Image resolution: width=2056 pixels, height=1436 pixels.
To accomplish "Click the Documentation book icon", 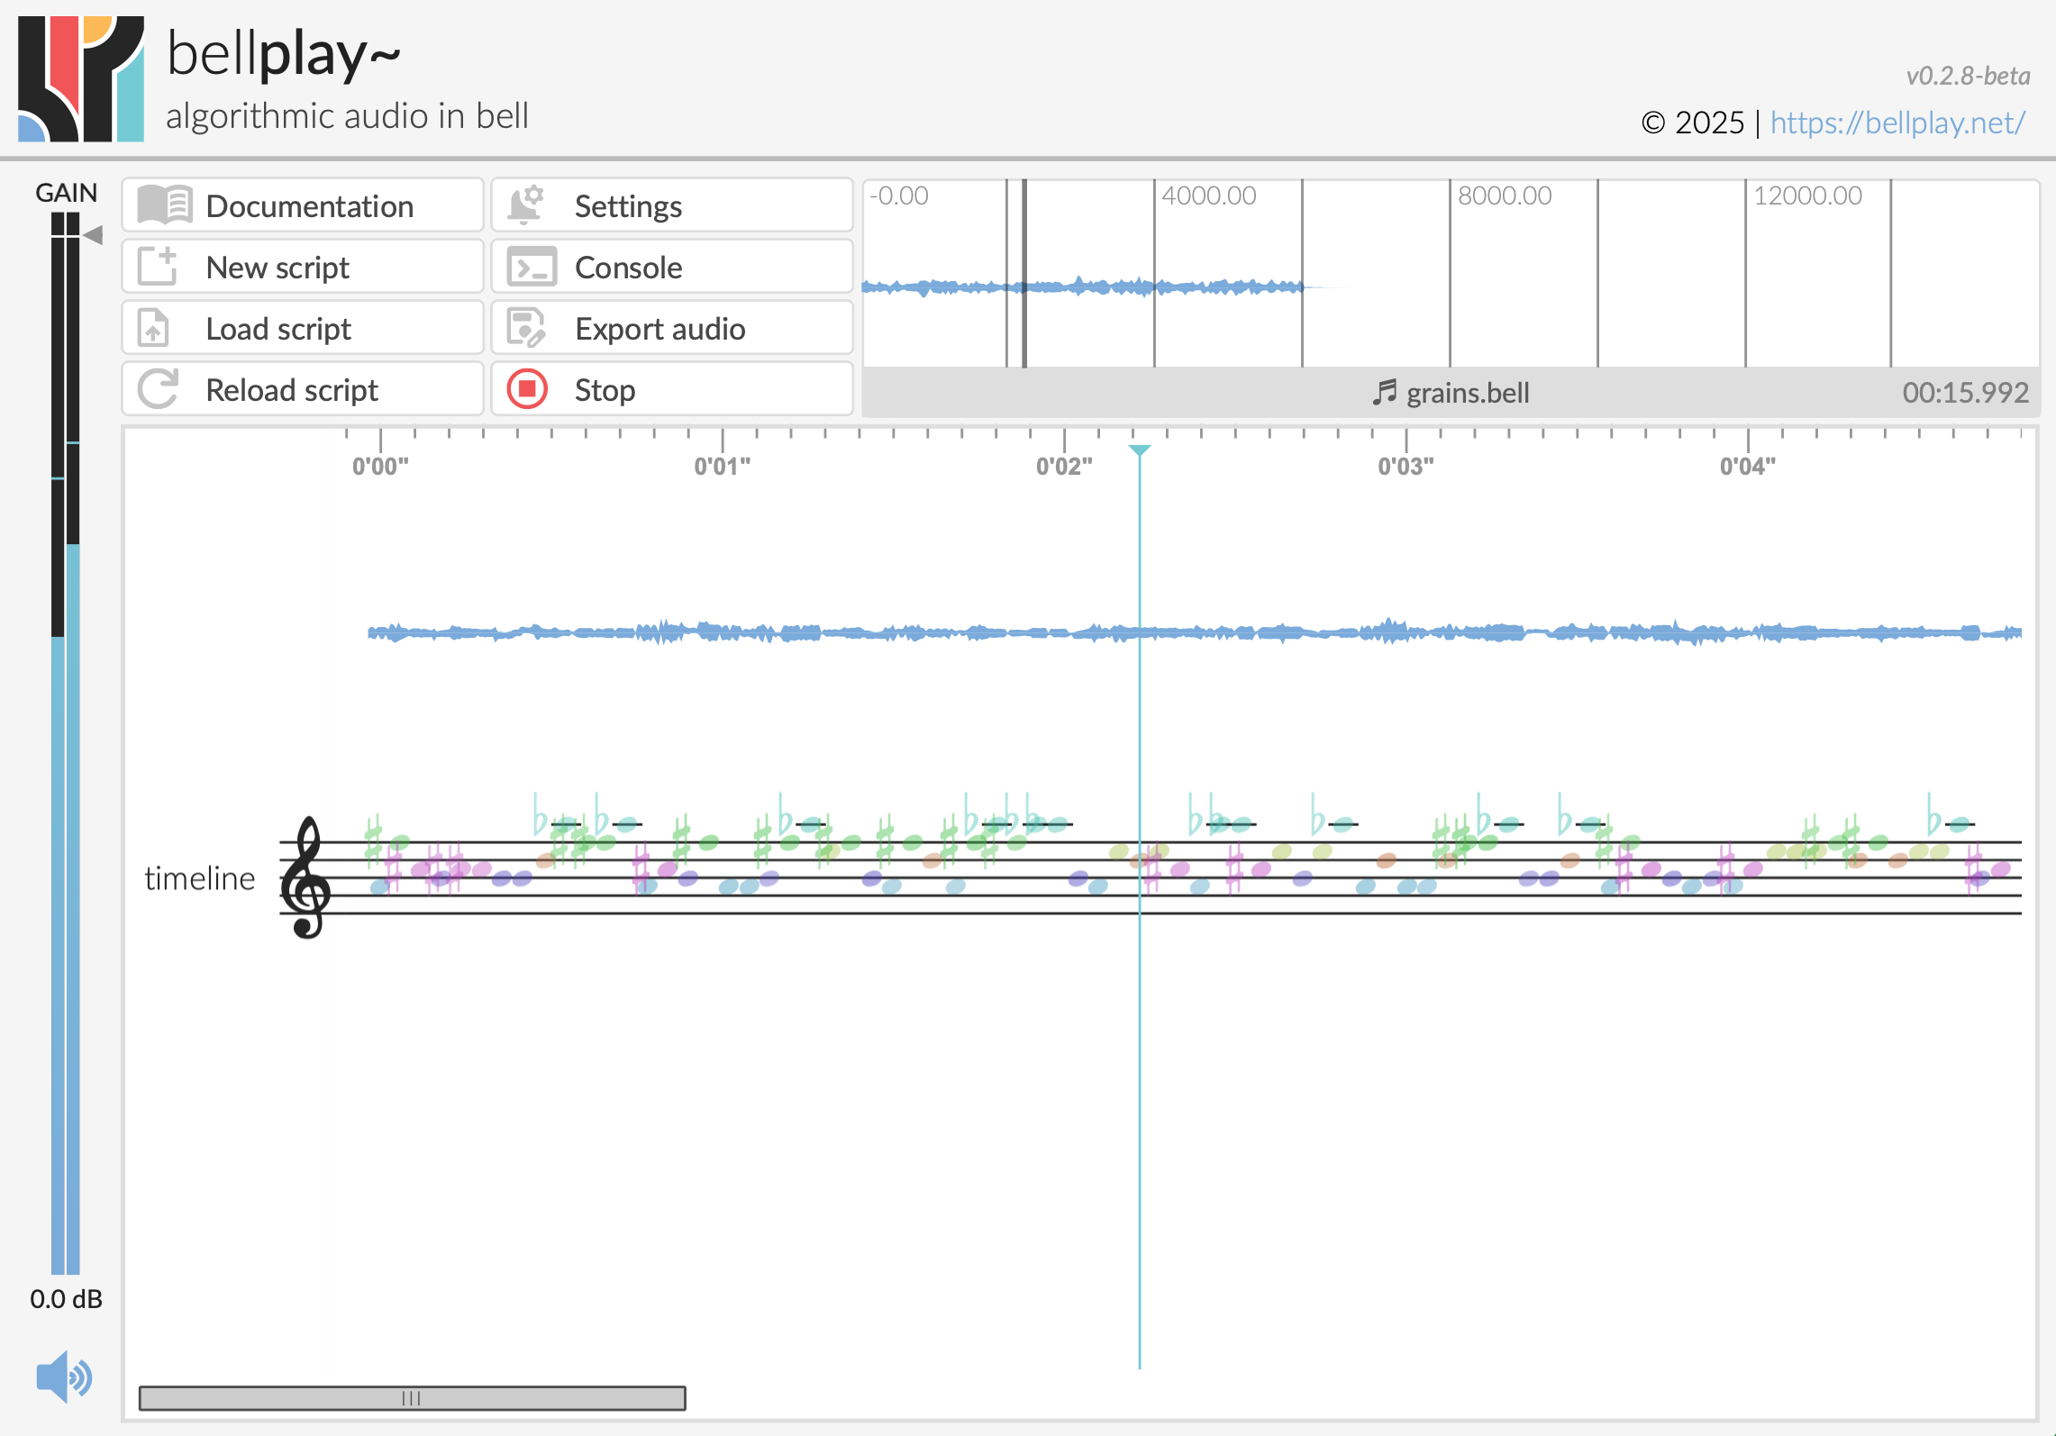I will click(164, 205).
